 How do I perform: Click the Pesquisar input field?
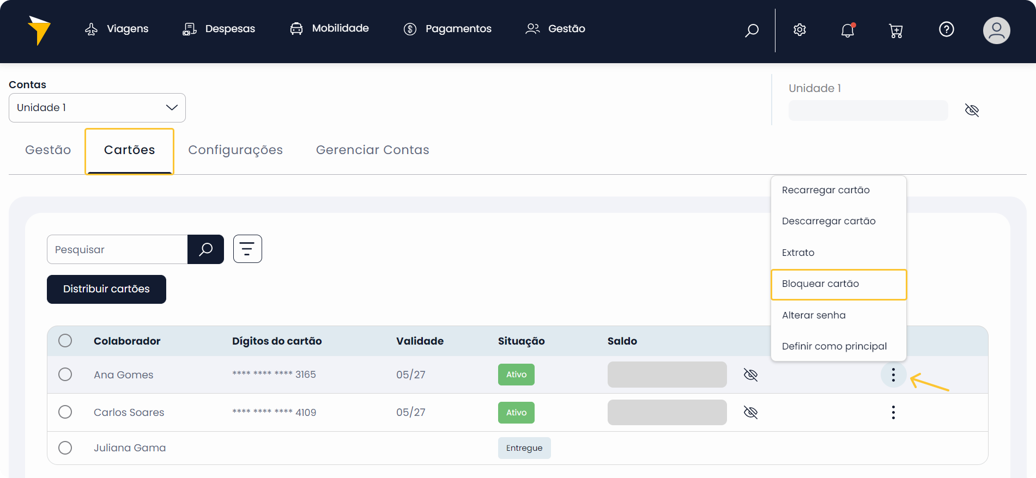(x=117, y=249)
